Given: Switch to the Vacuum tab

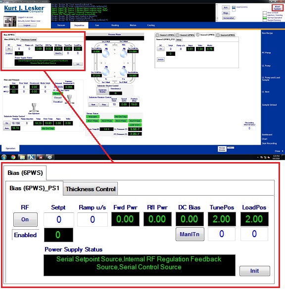Looking at the screenshot, I should point(61,25).
